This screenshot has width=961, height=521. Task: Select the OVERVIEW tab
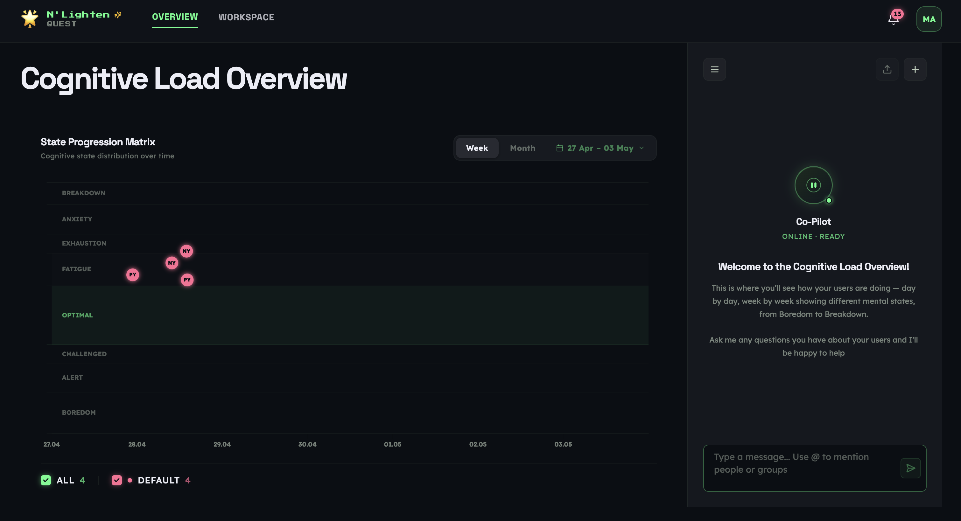click(175, 17)
